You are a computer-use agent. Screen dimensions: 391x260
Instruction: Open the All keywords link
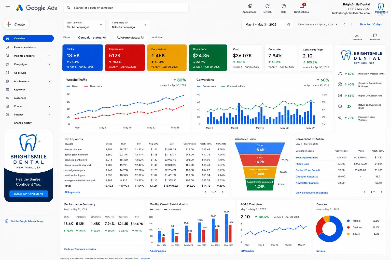tap(72, 192)
